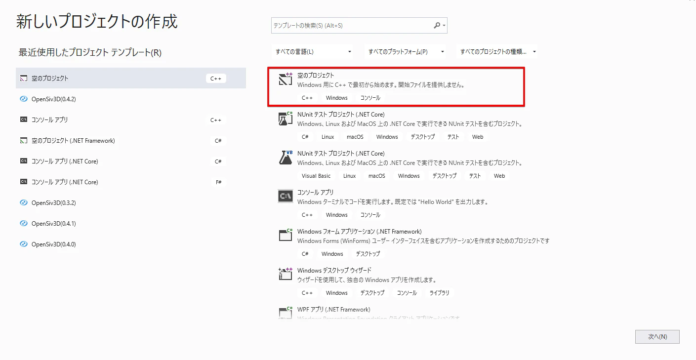Click the VB NUnit test project flask icon

pyautogui.click(x=286, y=158)
